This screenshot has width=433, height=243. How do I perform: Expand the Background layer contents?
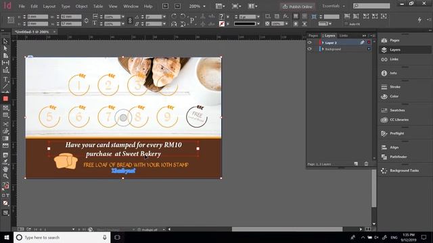[x=323, y=49]
